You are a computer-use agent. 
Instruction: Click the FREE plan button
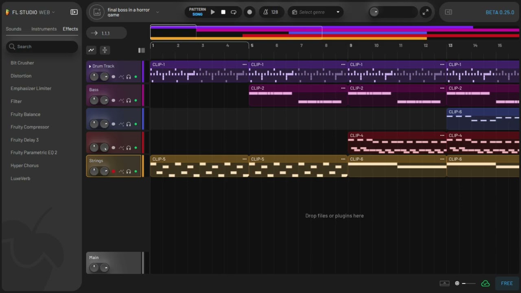(507, 283)
